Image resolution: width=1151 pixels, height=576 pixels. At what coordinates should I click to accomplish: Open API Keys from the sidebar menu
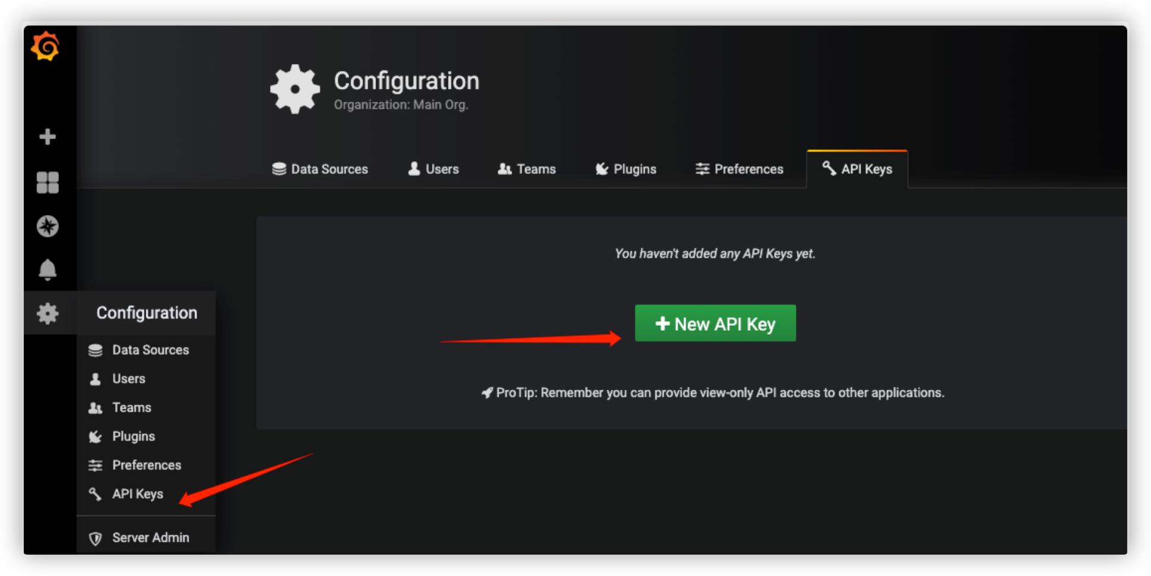(146, 494)
